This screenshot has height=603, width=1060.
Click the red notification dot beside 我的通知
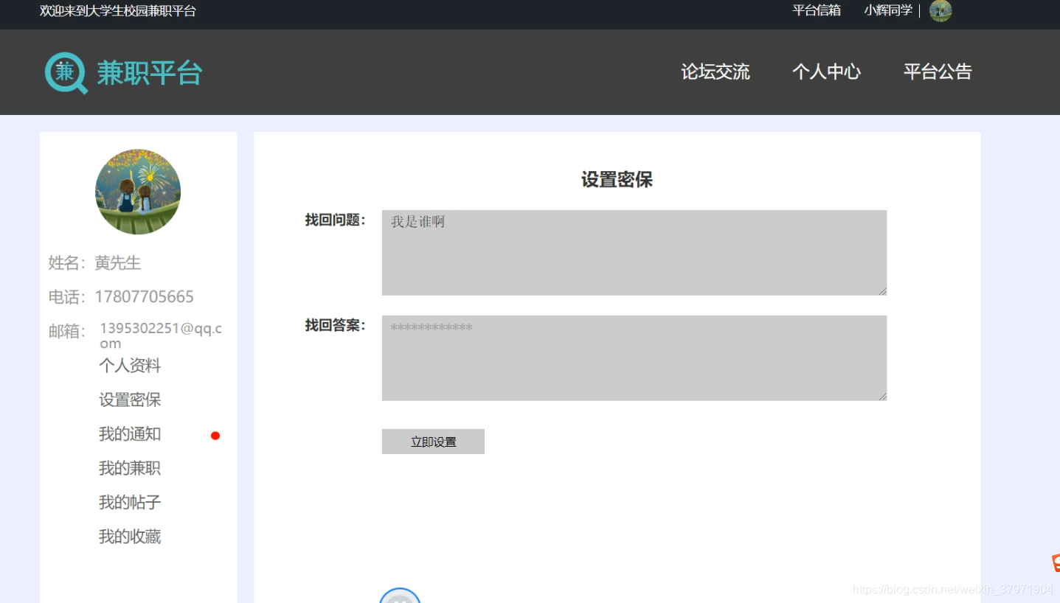pyautogui.click(x=215, y=435)
